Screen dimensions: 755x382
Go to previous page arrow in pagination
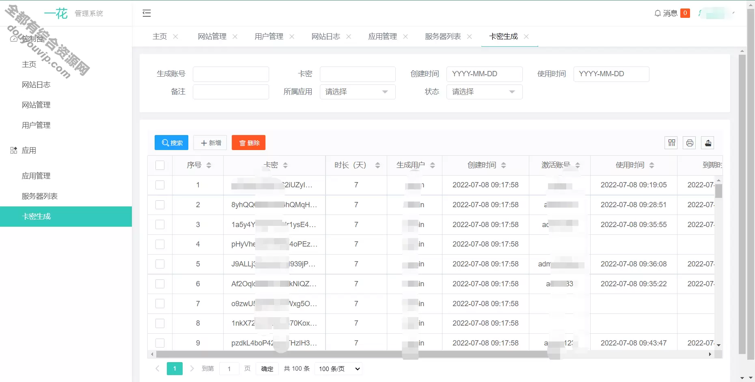157,369
